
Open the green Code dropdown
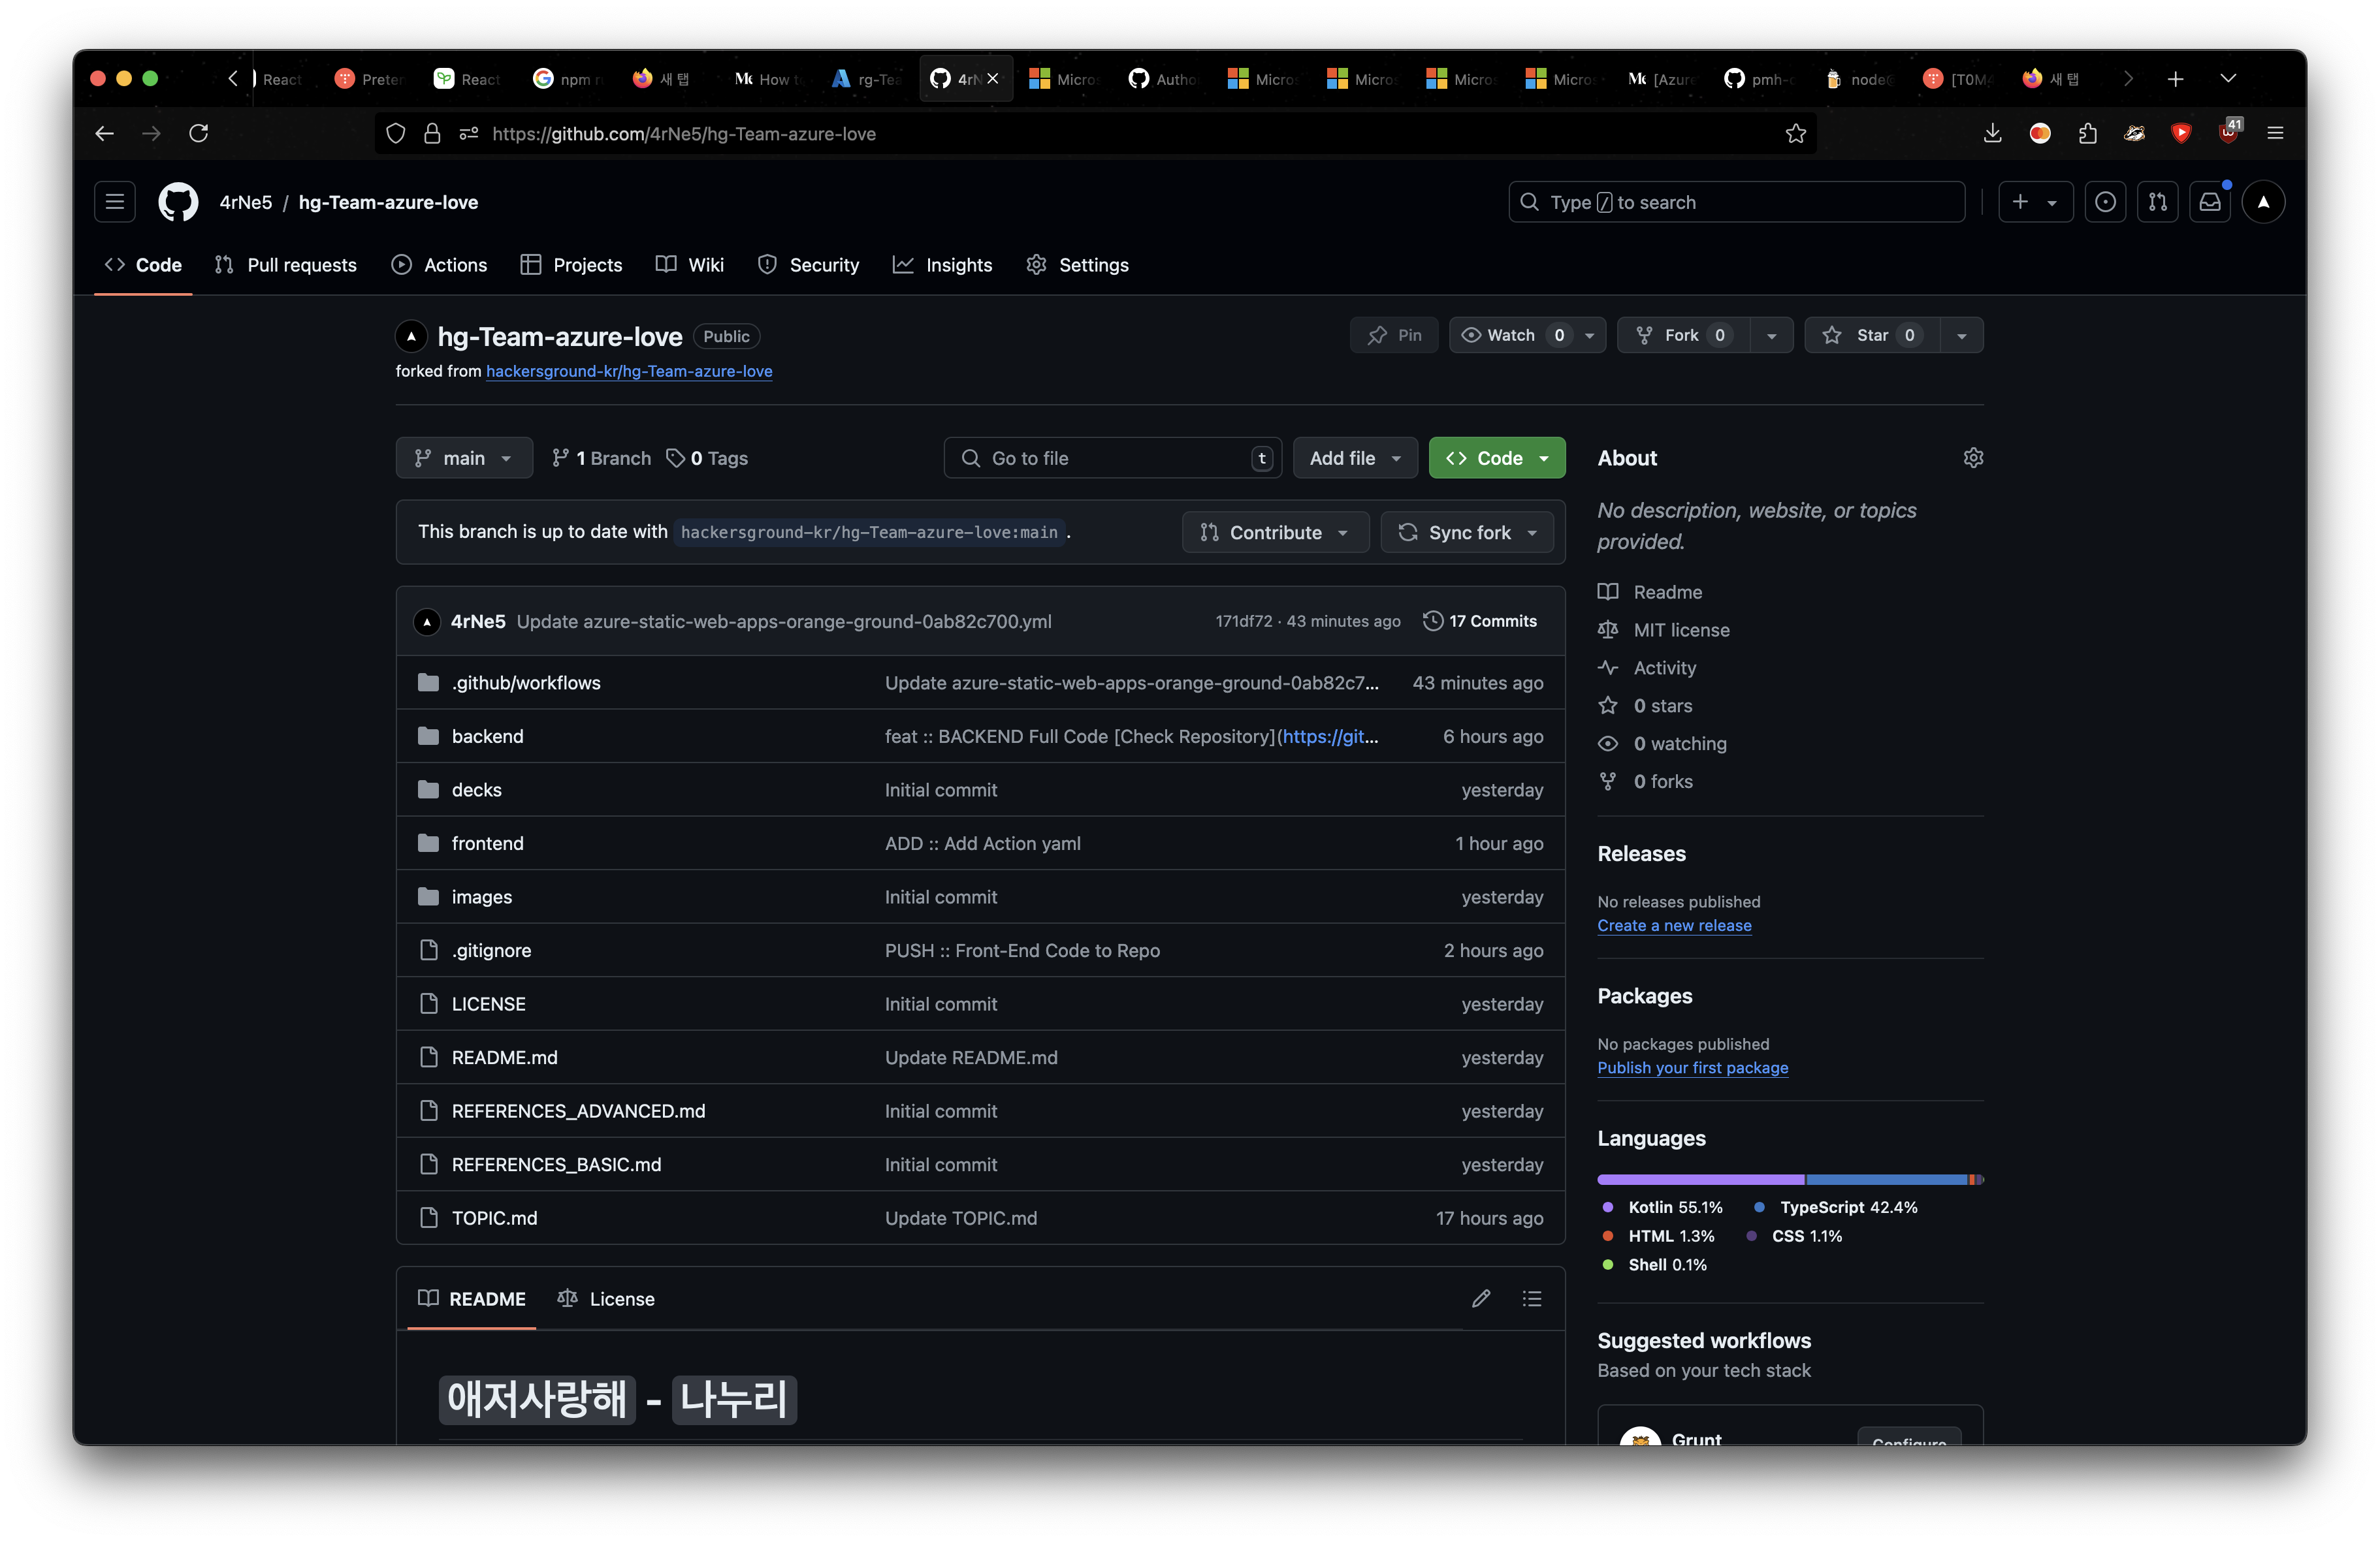(1497, 458)
